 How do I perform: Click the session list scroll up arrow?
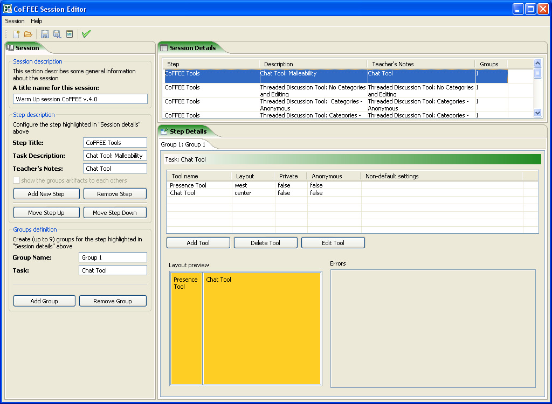pos(537,64)
